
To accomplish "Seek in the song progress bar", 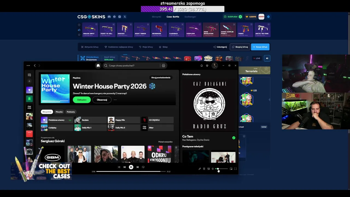I will tap(131, 172).
